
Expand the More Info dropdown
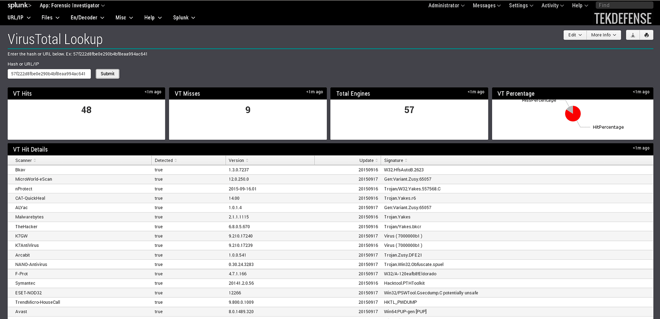click(x=603, y=35)
